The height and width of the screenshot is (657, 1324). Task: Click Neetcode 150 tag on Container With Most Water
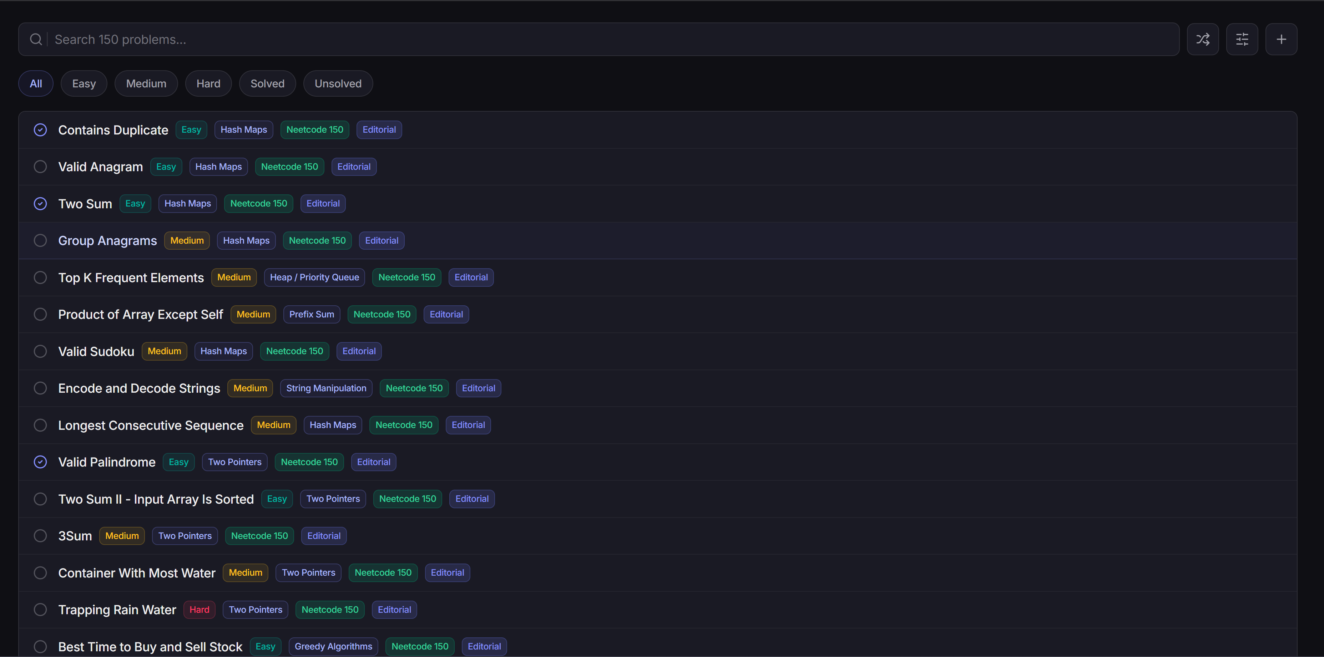point(383,573)
